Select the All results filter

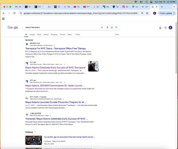[26, 34]
